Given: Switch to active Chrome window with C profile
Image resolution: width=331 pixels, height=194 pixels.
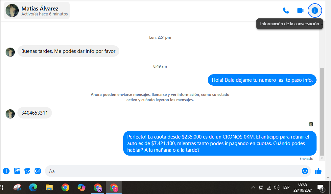Looking at the screenshot, I should point(114,187).
